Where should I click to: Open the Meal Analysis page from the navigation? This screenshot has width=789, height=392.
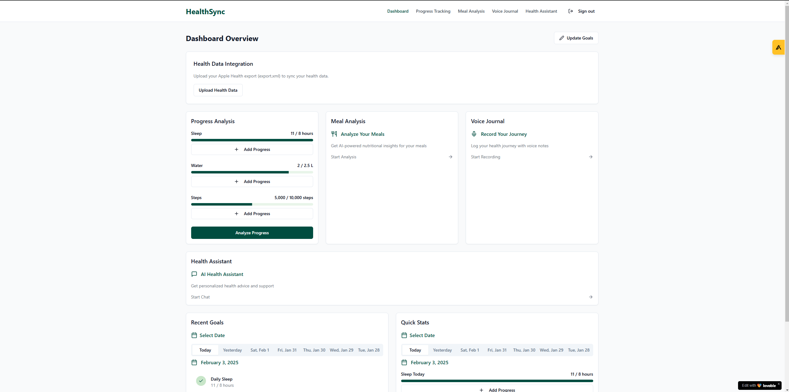point(471,11)
